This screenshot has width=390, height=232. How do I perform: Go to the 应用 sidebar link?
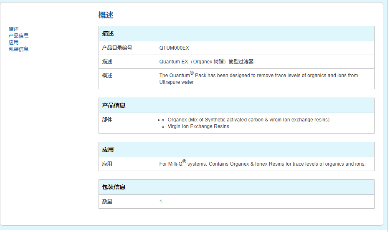(x=13, y=43)
